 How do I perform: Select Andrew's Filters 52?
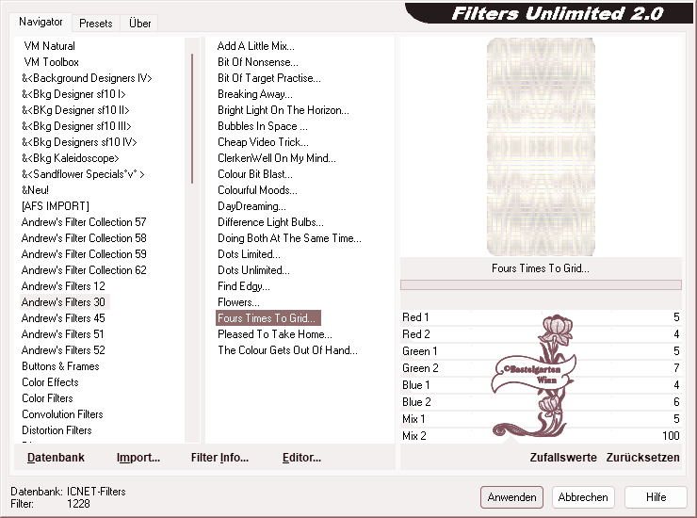[63, 350]
